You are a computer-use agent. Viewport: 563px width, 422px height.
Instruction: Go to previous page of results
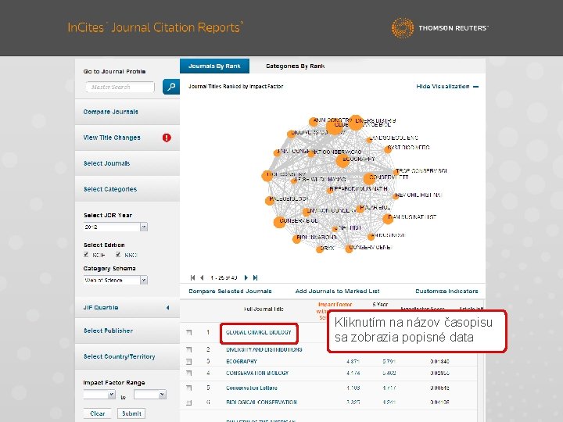click(202, 277)
